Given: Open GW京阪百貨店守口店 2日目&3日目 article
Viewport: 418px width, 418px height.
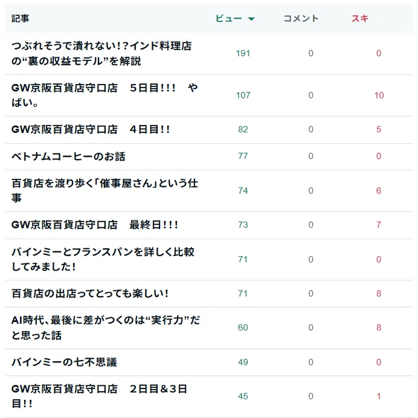Looking at the screenshot, I should click(99, 396).
